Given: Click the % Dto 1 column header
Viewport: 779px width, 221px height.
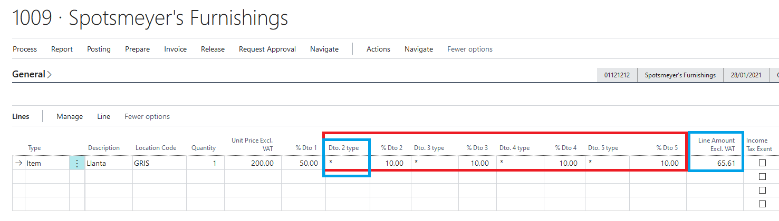Looking at the screenshot, I should [307, 148].
